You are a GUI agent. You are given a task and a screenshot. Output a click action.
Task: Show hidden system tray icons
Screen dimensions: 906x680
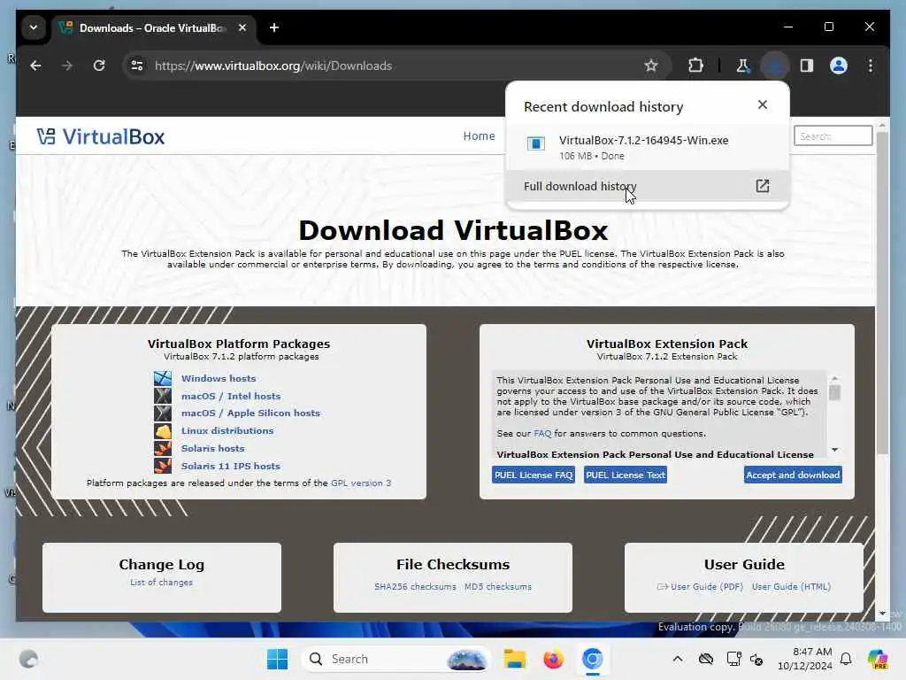click(x=678, y=659)
